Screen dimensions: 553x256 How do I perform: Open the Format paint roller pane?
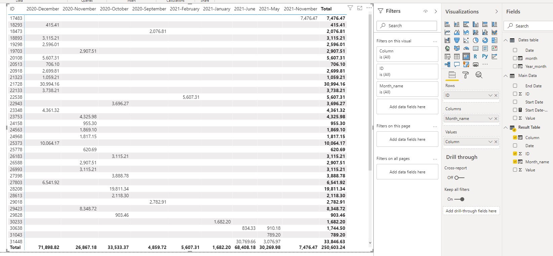point(466,75)
